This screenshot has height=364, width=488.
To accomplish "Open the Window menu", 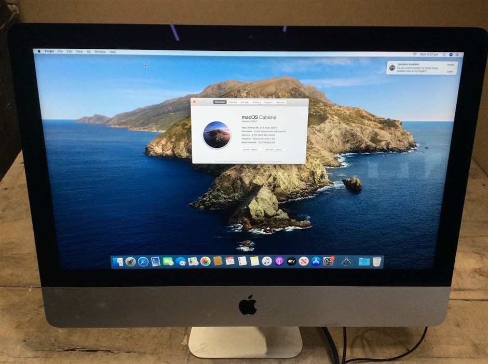I will (100, 52).
